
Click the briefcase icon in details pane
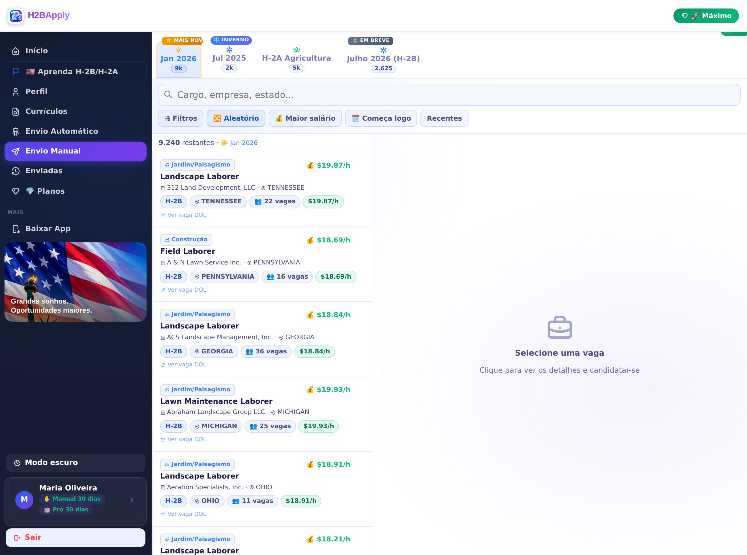pyautogui.click(x=559, y=327)
